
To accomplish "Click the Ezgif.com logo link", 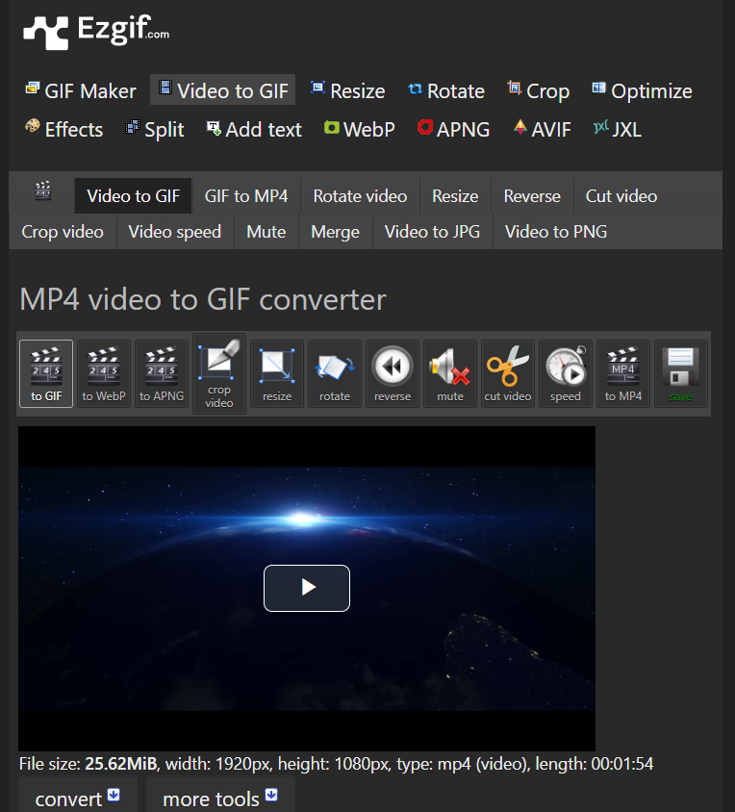I will point(96,31).
